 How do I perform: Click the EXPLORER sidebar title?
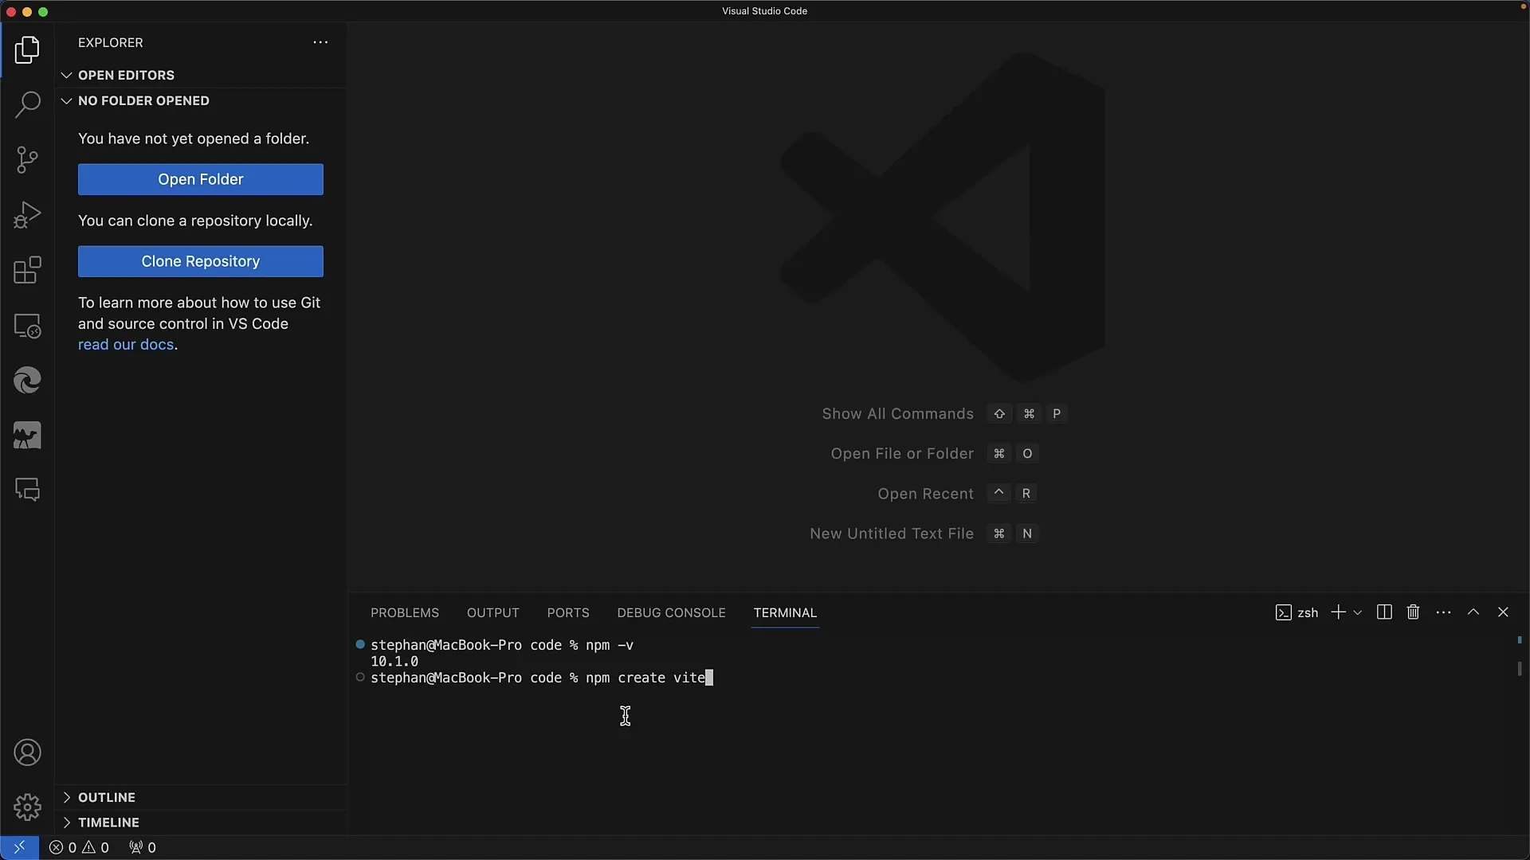[111, 42]
